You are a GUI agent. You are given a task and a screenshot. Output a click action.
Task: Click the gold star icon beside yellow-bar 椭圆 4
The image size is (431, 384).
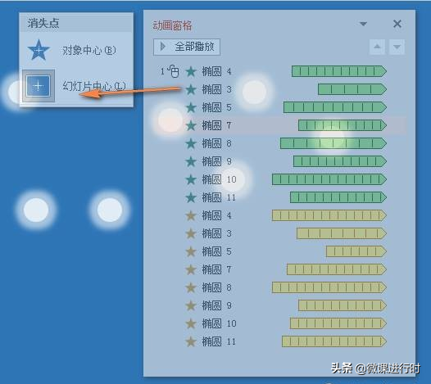tap(191, 216)
